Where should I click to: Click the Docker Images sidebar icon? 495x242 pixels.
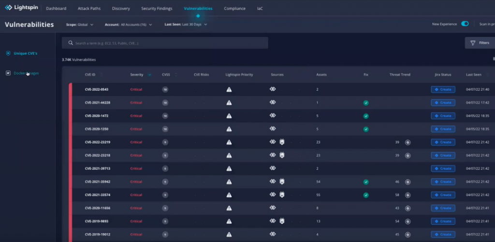pyautogui.click(x=8, y=73)
